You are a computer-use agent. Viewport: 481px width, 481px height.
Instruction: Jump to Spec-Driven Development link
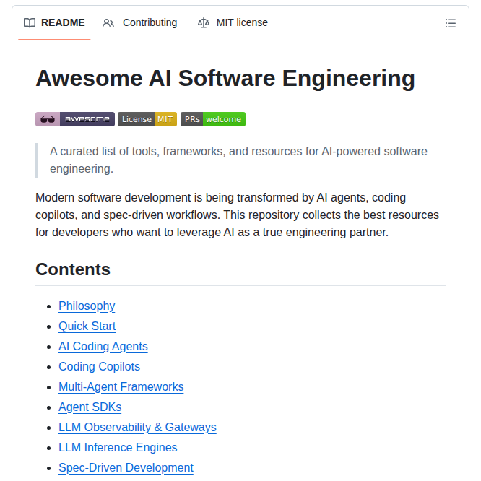[x=126, y=468]
